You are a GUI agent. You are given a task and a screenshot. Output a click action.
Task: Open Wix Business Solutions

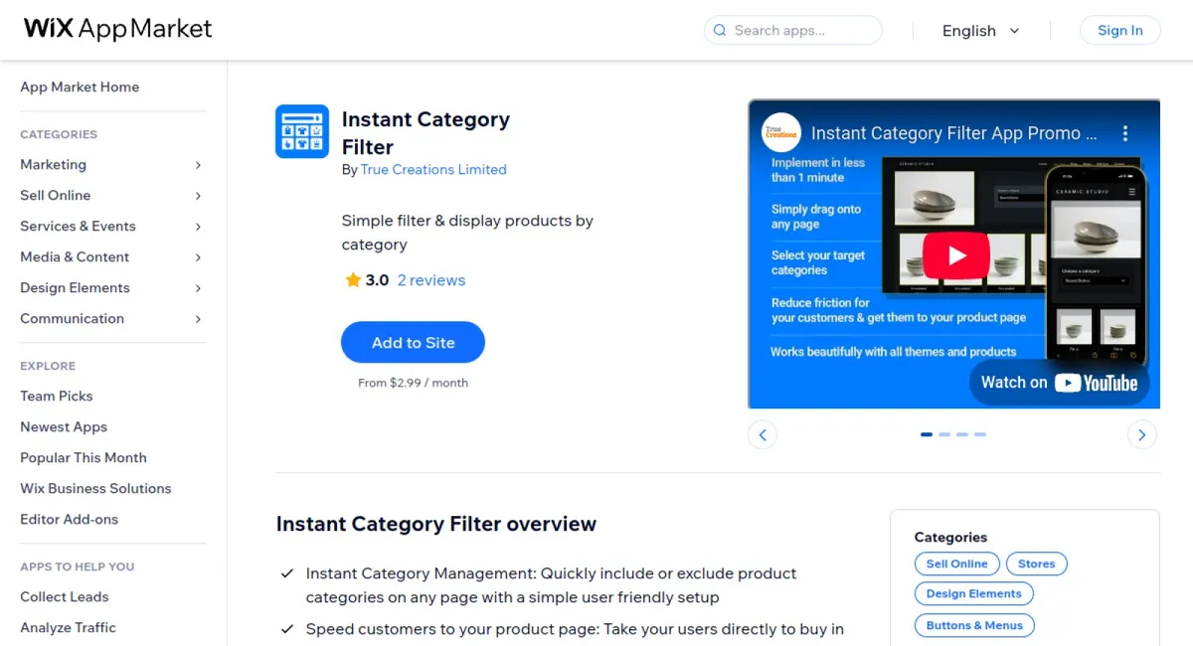pos(95,488)
